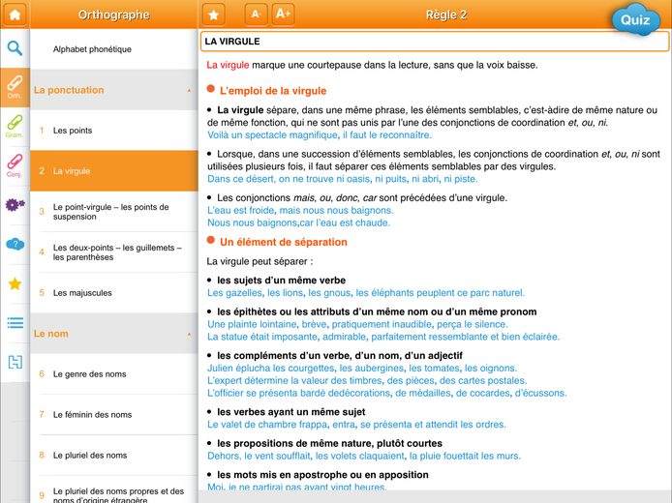
Task: Click the LA VIRGULE title field
Action: point(435,41)
